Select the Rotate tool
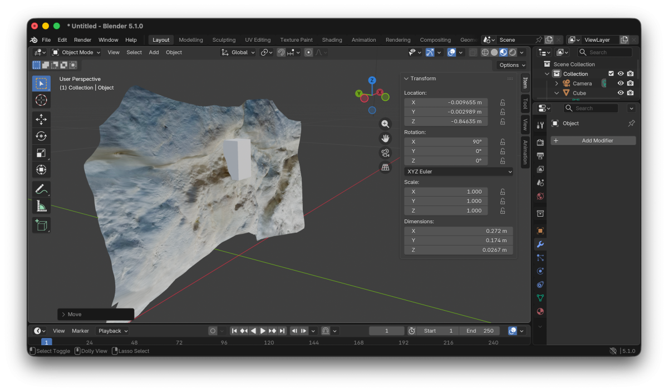This screenshot has width=668, height=392. [x=41, y=136]
